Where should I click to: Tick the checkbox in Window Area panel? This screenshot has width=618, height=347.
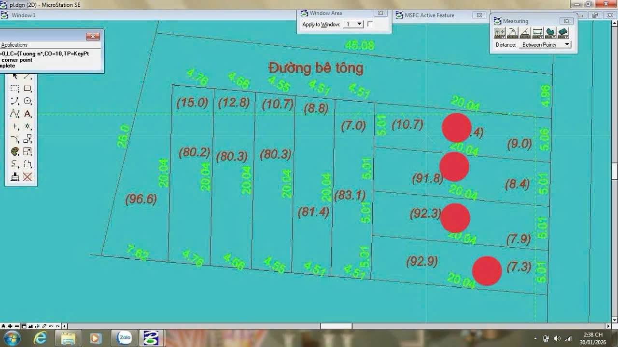point(370,24)
